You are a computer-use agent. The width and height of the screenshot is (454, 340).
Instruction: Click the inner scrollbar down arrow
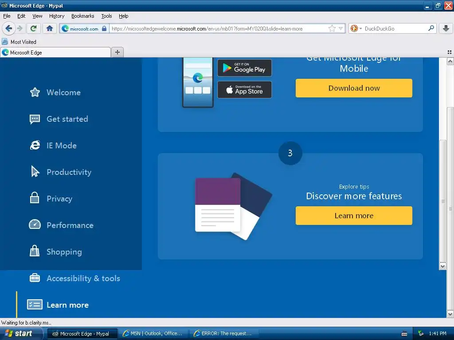click(x=442, y=266)
